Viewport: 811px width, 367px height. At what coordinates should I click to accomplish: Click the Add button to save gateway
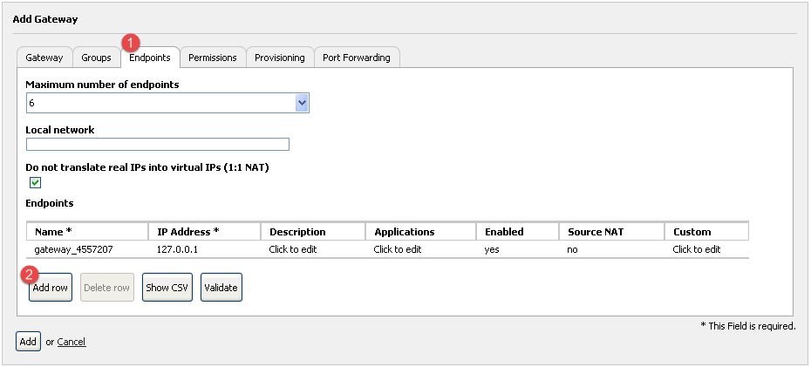(28, 342)
